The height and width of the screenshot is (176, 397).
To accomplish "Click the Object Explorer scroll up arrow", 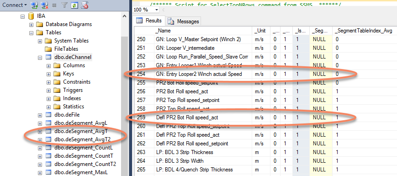I will pos(124,16).
